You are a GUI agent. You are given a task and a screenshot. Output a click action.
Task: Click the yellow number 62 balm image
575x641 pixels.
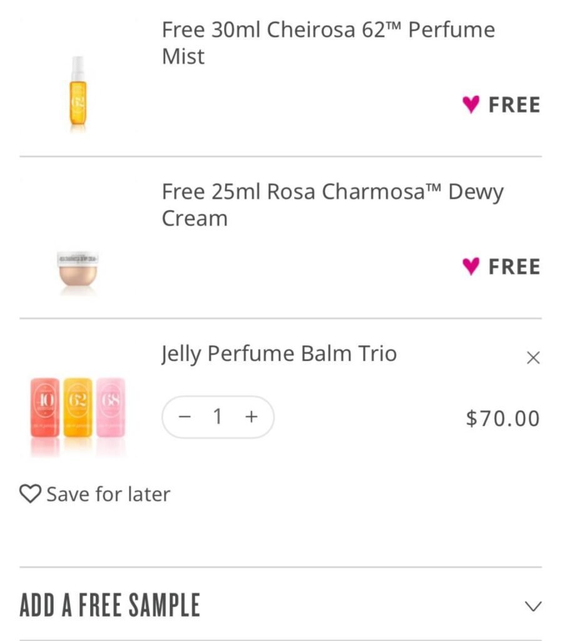pyautogui.click(x=78, y=408)
